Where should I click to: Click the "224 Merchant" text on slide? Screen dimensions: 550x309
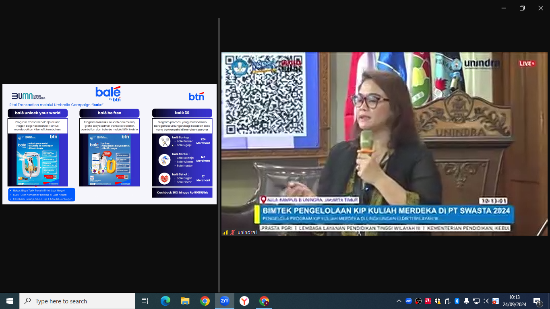click(203, 141)
